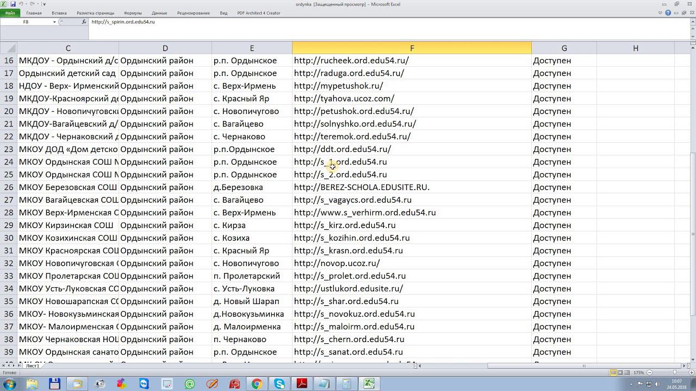Switch to Normal view in status bar

click(x=613, y=373)
